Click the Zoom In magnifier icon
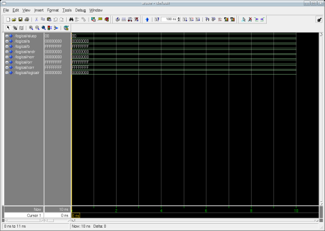Image resolution: width=325 pixels, height=231 pixels. point(31,28)
